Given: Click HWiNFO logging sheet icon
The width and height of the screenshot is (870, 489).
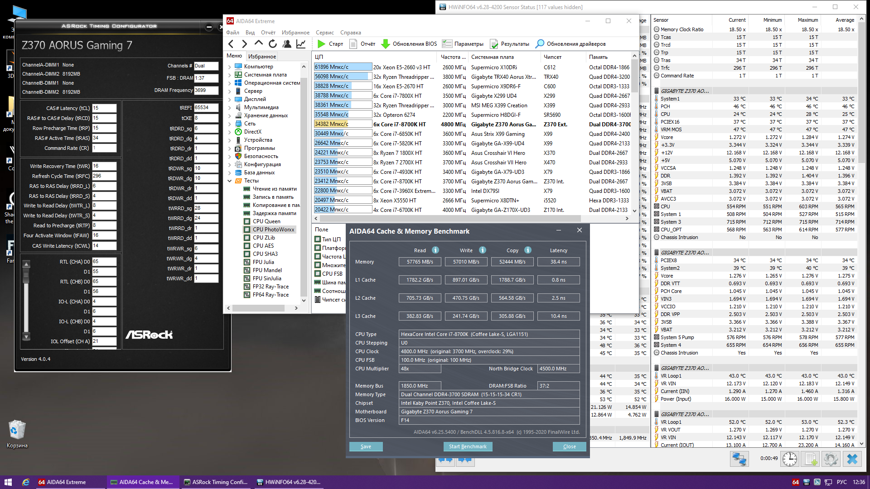Looking at the screenshot, I should click(811, 459).
